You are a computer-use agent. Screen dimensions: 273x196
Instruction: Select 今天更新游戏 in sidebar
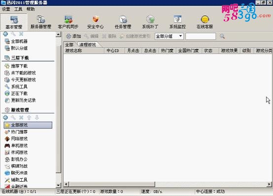20,80
